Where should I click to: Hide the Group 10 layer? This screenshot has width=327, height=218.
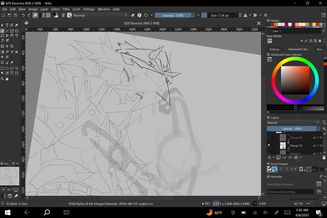click(x=269, y=145)
